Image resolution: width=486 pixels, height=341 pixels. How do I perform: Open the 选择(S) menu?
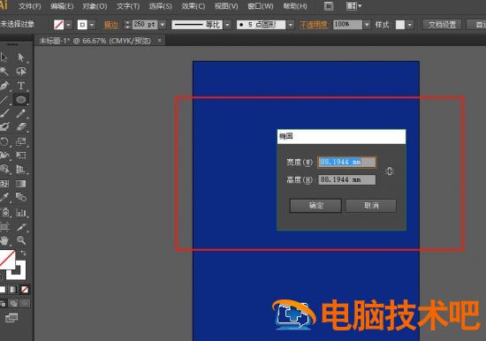tap(160, 6)
